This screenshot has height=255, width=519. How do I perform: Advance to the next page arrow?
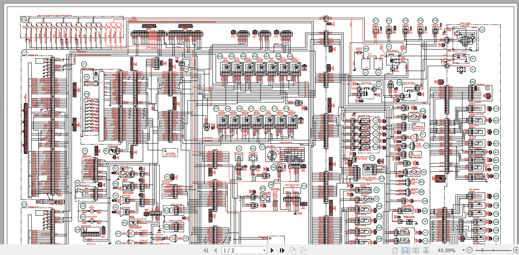point(272,250)
